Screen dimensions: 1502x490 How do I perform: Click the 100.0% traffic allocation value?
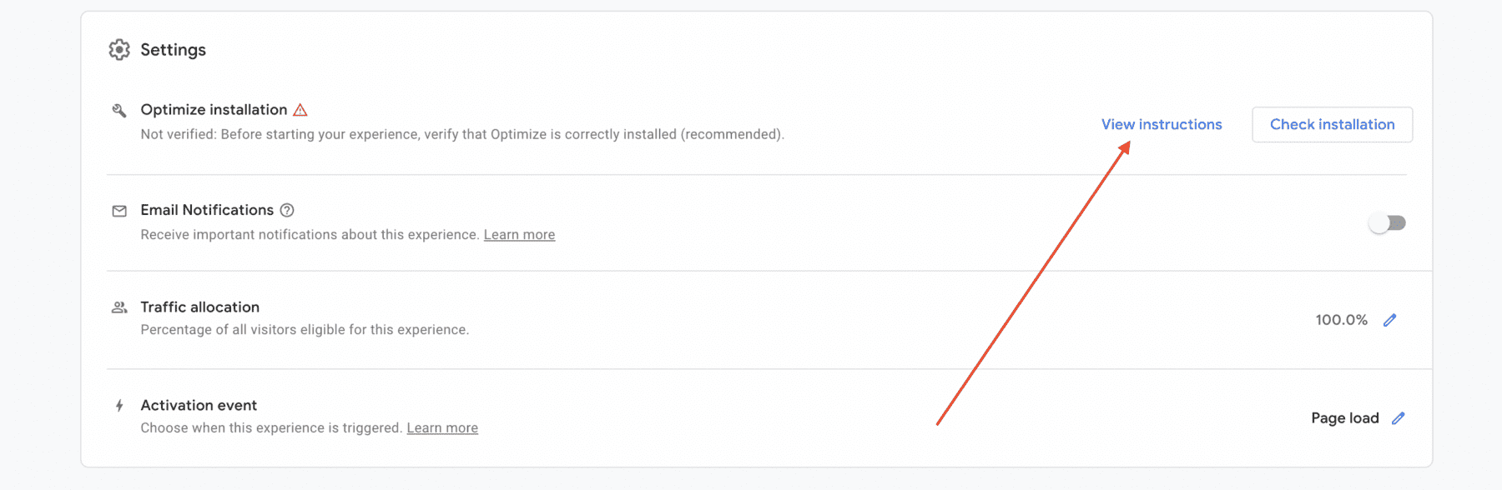1341,320
